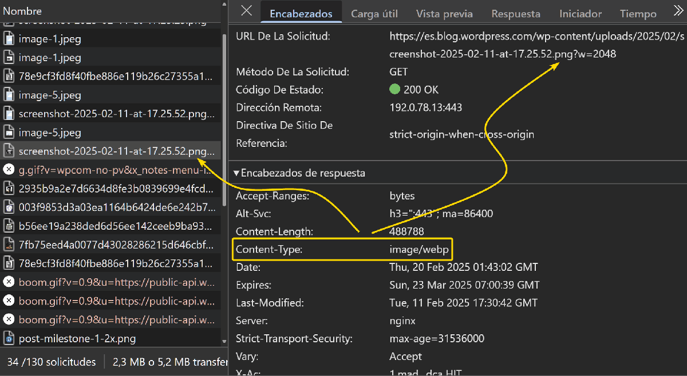Switch to the Carga útil tab
The image size is (687, 376).
[374, 13]
